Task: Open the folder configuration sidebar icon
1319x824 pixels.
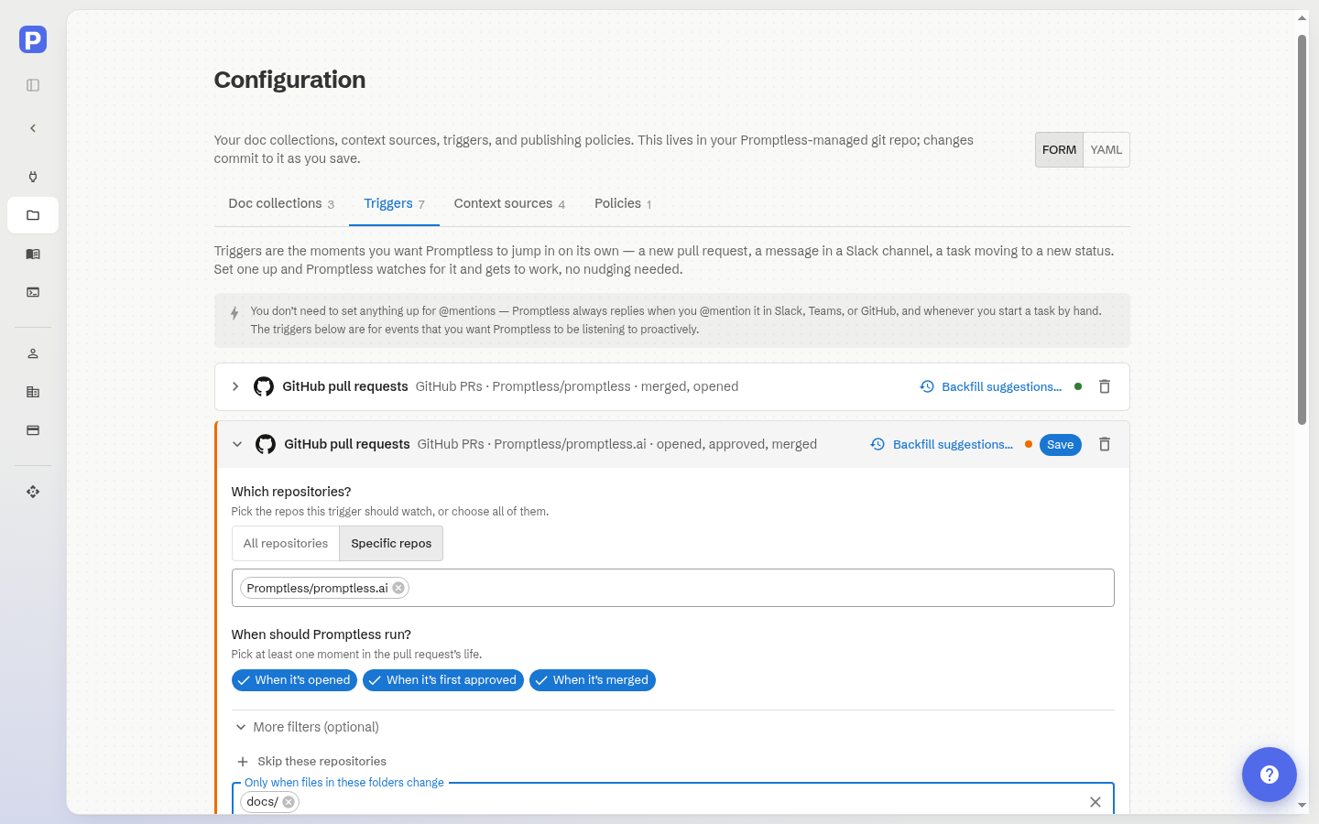Action: [x=33, y=215]
